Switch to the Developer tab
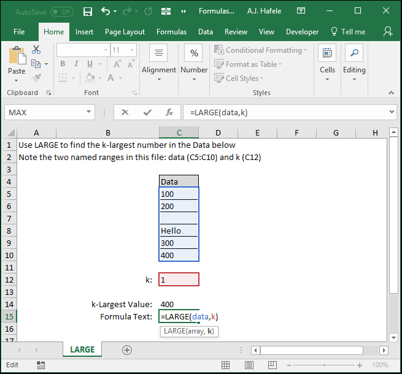402x374 pixels. (303, 32)
